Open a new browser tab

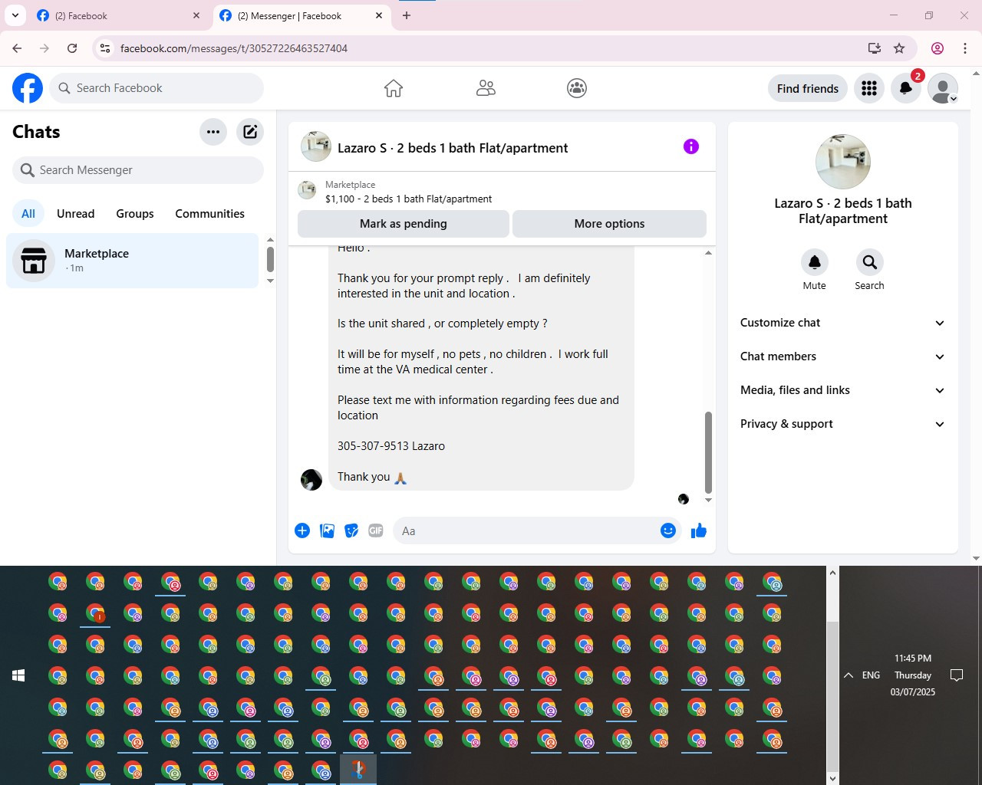(x=407, y=15)
